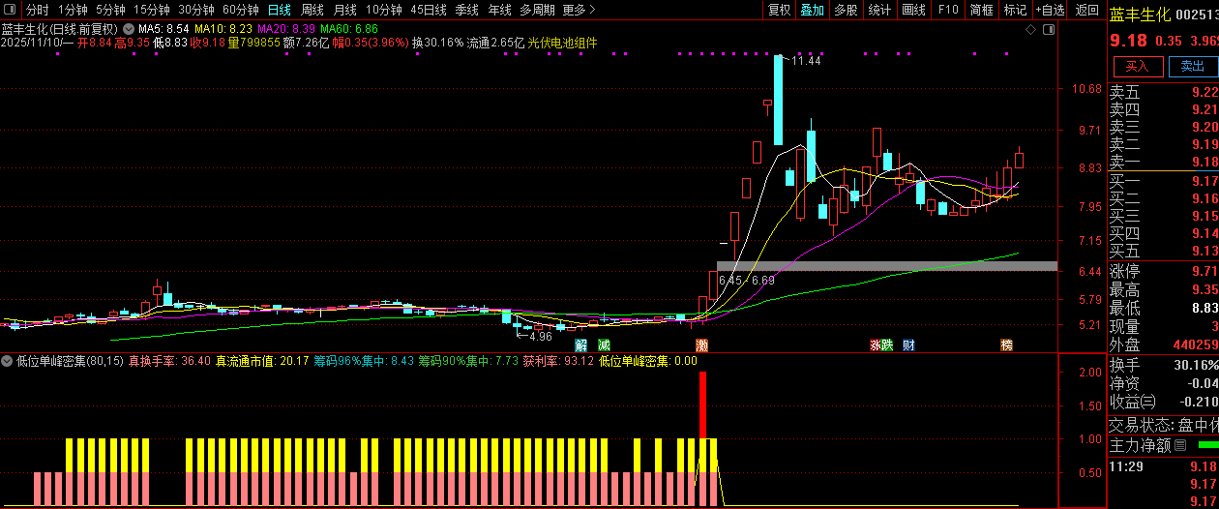
Task: Switch to 年线 yearly chart
Action: coord(499,10)
